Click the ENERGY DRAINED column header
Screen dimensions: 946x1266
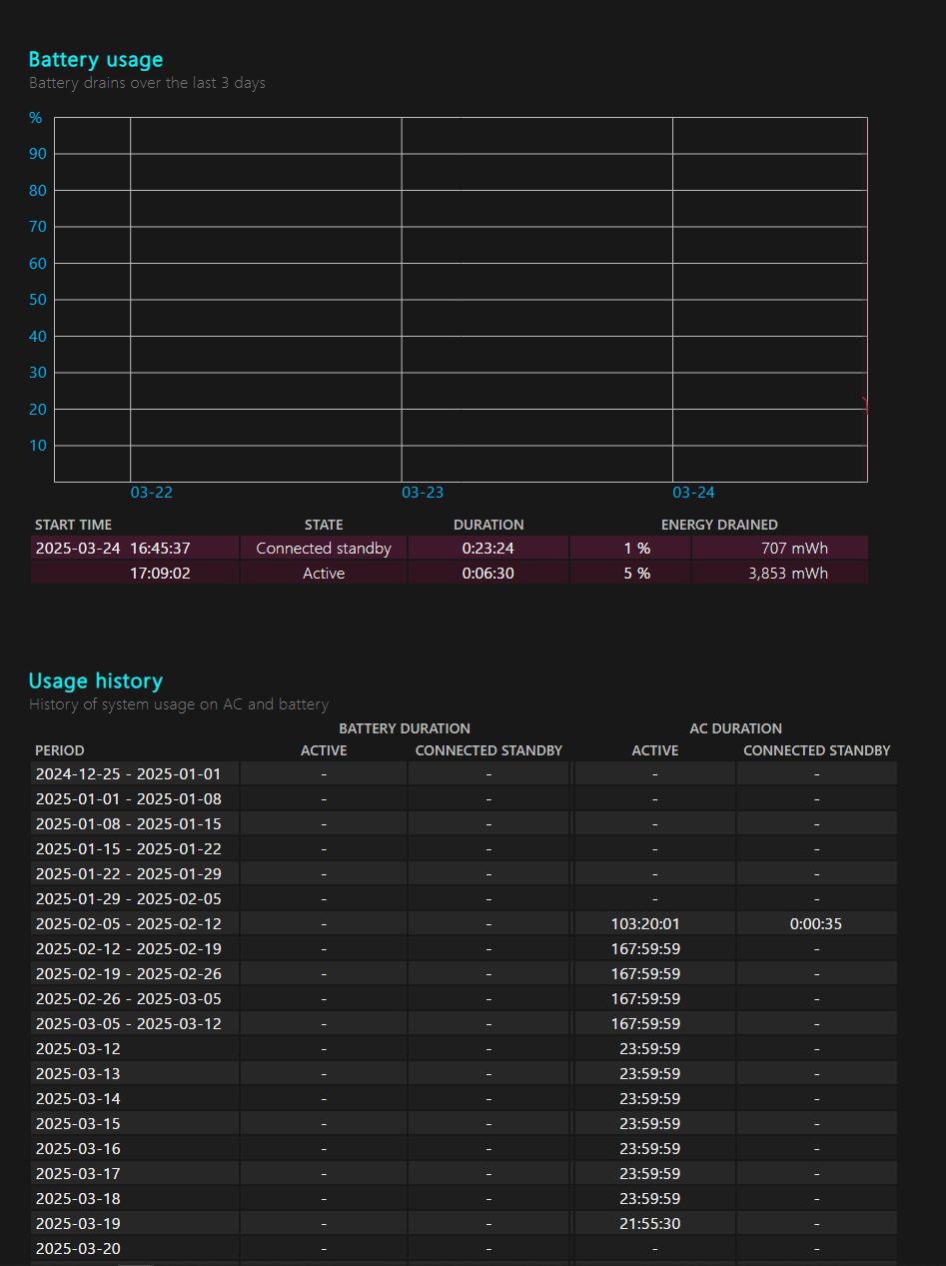719,525
